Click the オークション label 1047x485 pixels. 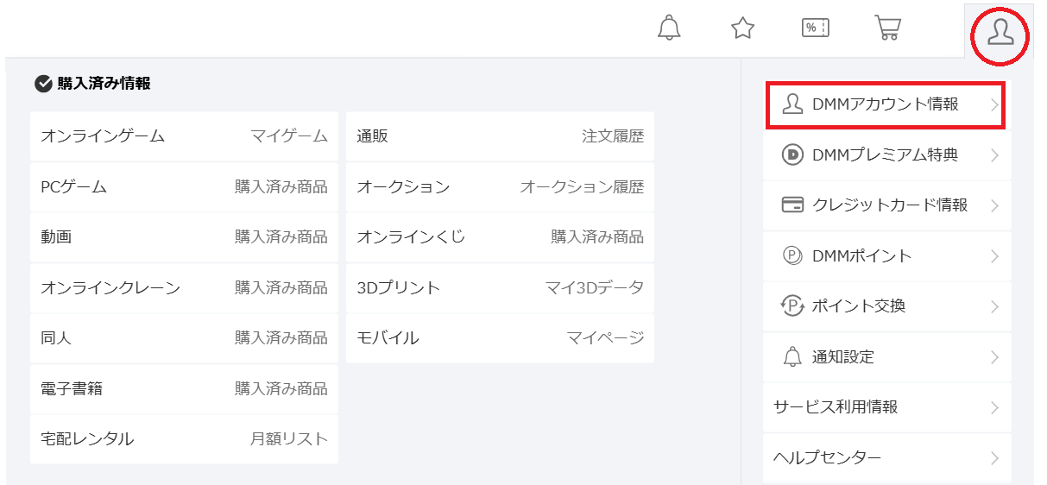point(403,186)
